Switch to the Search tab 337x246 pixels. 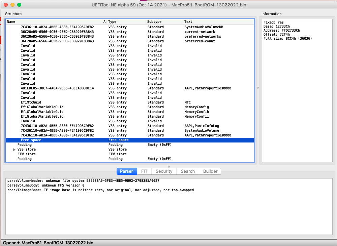tap(188, 171)
